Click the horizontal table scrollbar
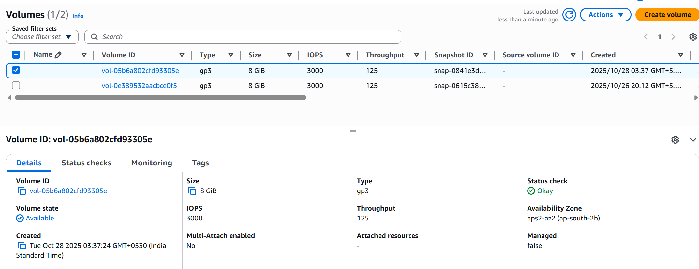This screenshot has height=269, width=699. pyautogui.click(x=160, y=98)
